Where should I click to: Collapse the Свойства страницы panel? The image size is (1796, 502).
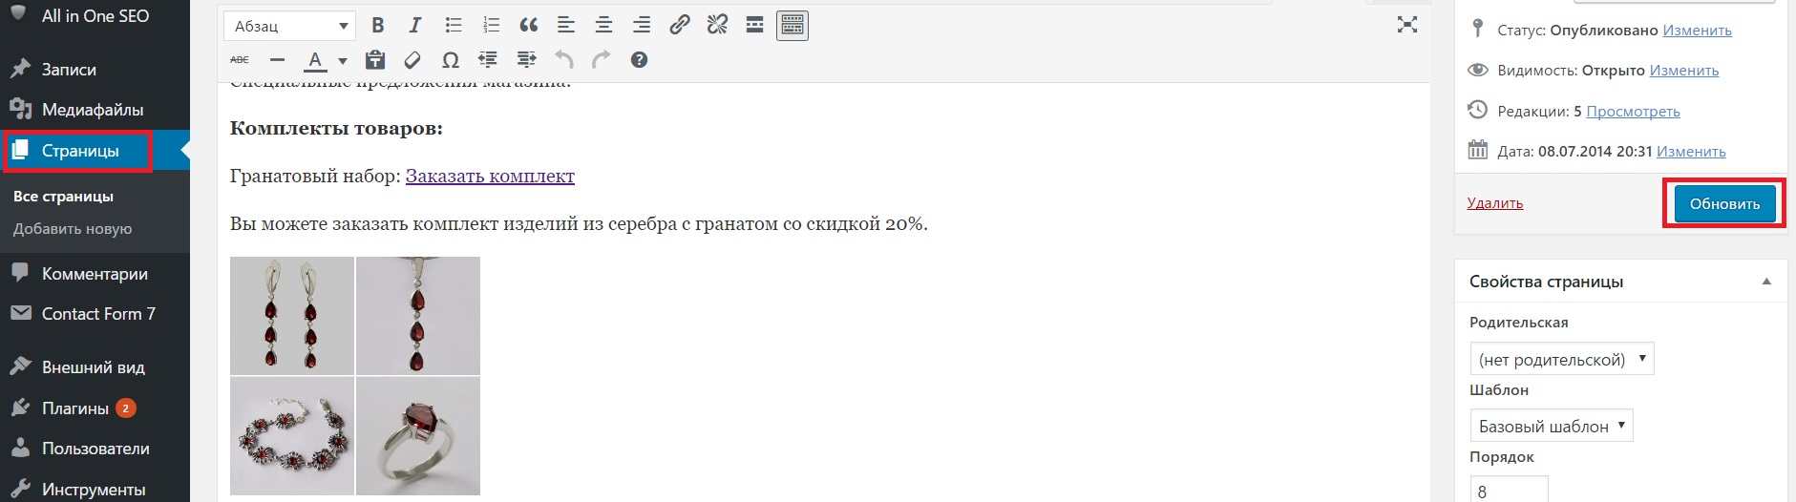(1765, 282)
